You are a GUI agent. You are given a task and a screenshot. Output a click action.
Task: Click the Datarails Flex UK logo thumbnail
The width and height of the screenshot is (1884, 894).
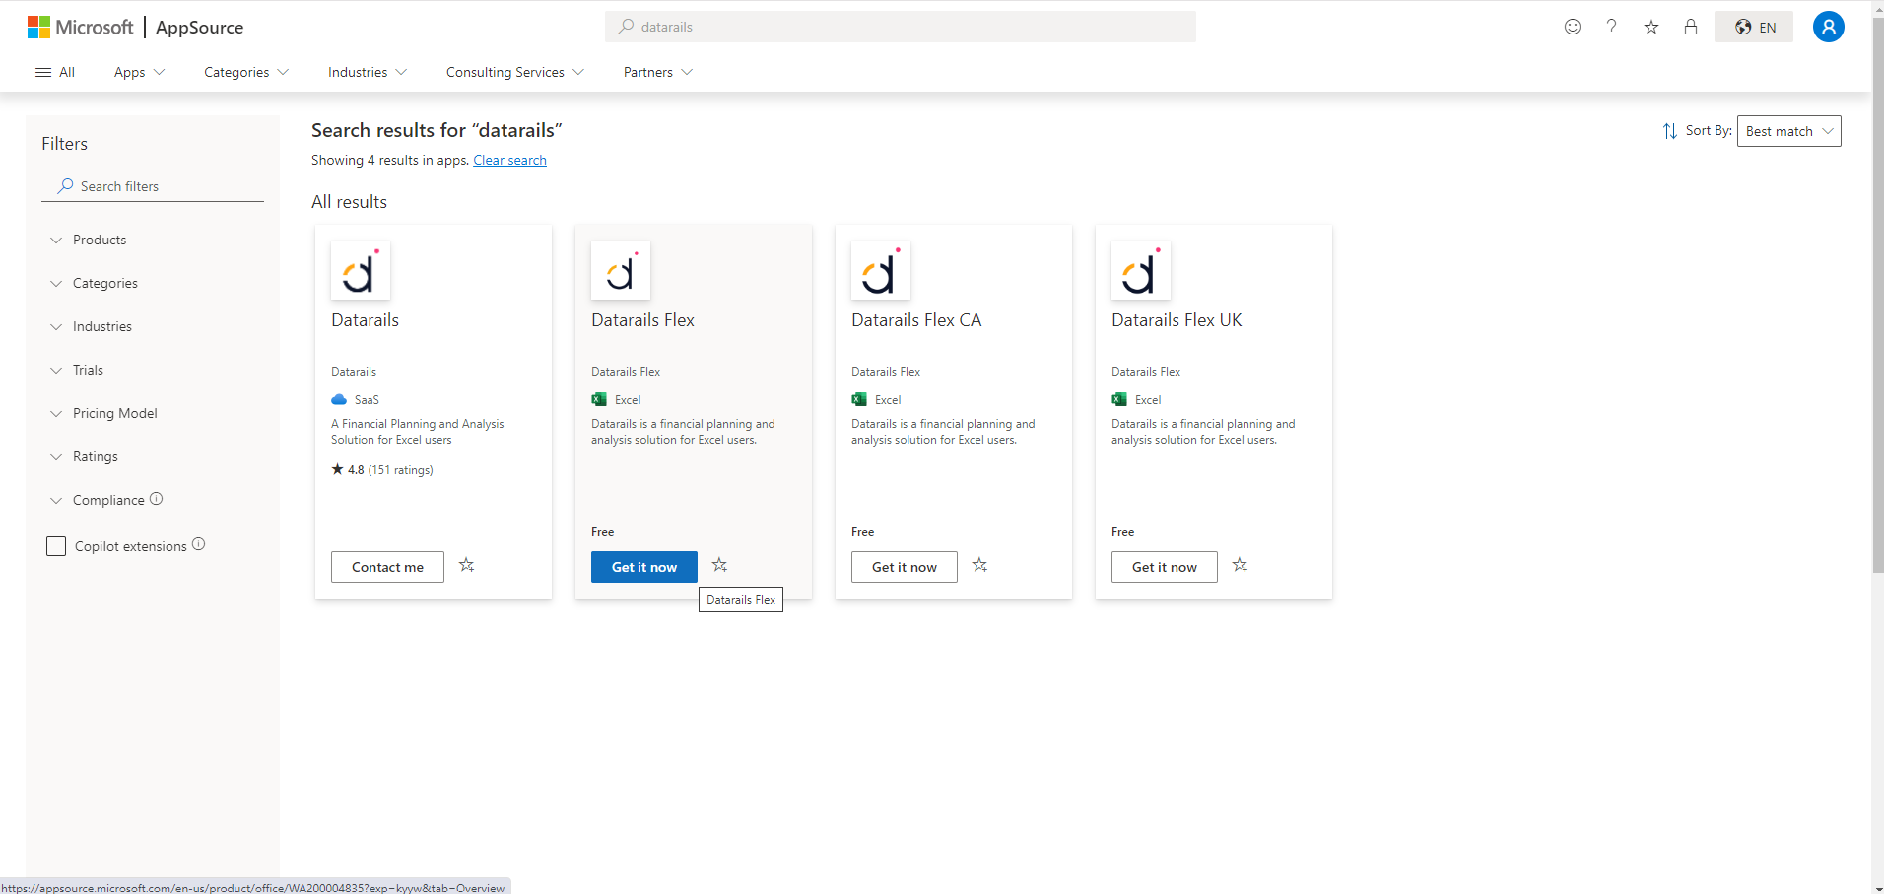(1141, 270)
